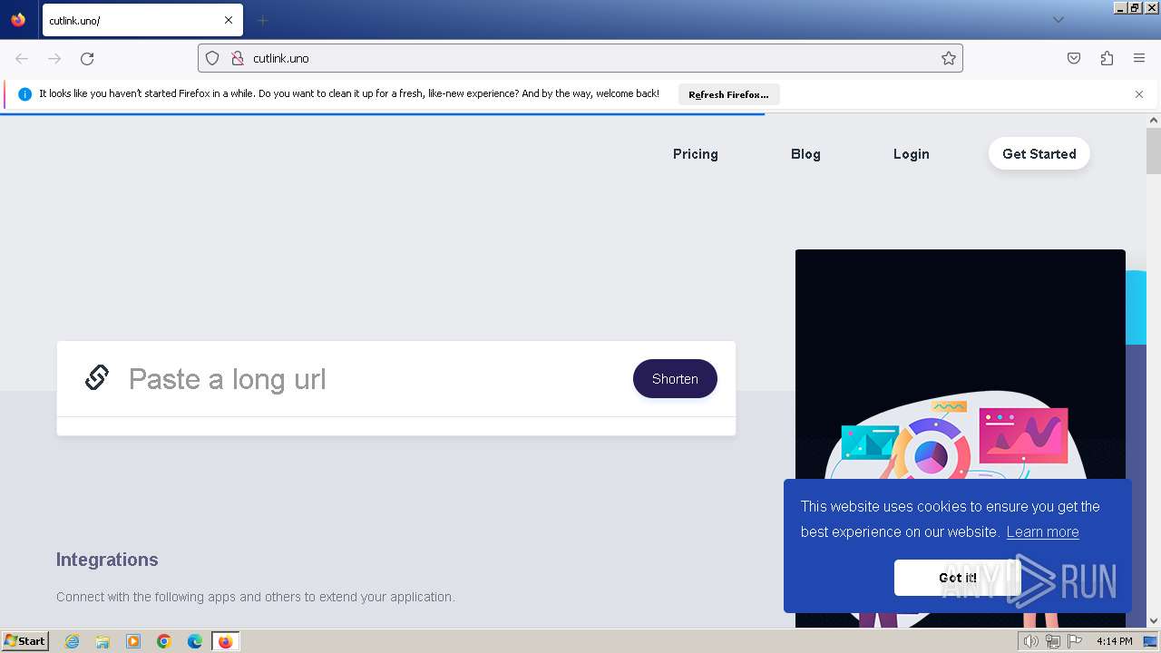
Task: Open the Pricing page
Action: coord(696,154)
